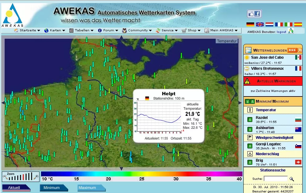Click the Swiss flag by Brig
Viewport: 306px width, 193px height.
pyautogui.click(x=298, y=162)
